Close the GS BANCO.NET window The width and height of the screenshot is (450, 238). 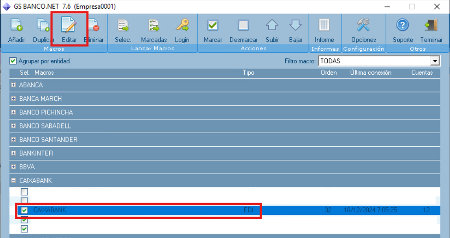coord(437,7)
